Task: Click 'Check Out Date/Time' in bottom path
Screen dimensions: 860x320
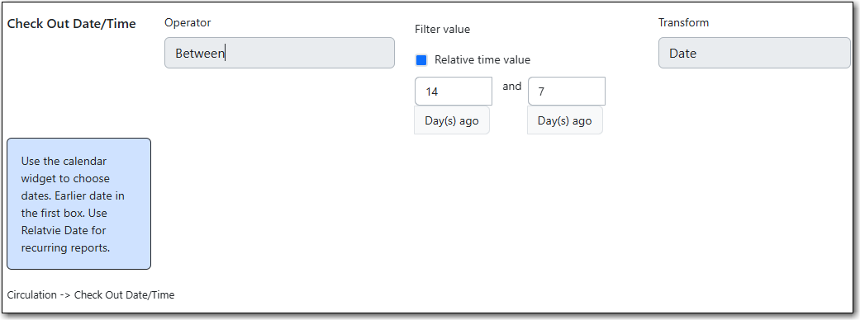Action: click(x=124, y=294)
